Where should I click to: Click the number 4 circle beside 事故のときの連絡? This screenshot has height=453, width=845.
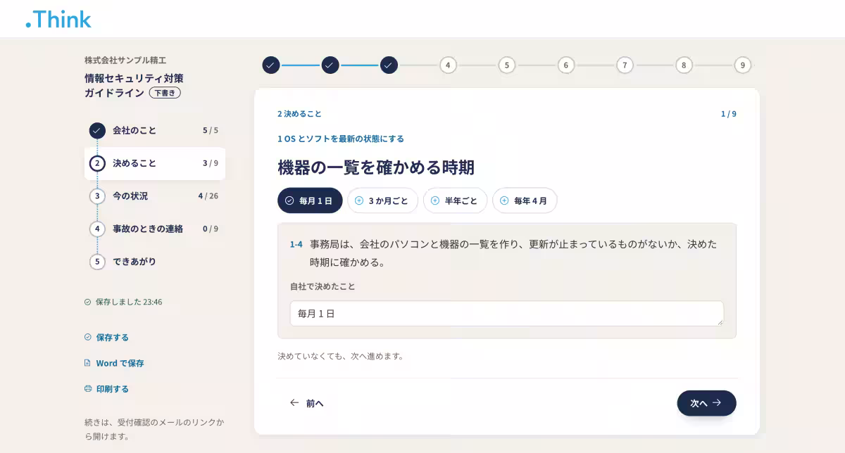(x=97, y=229)
